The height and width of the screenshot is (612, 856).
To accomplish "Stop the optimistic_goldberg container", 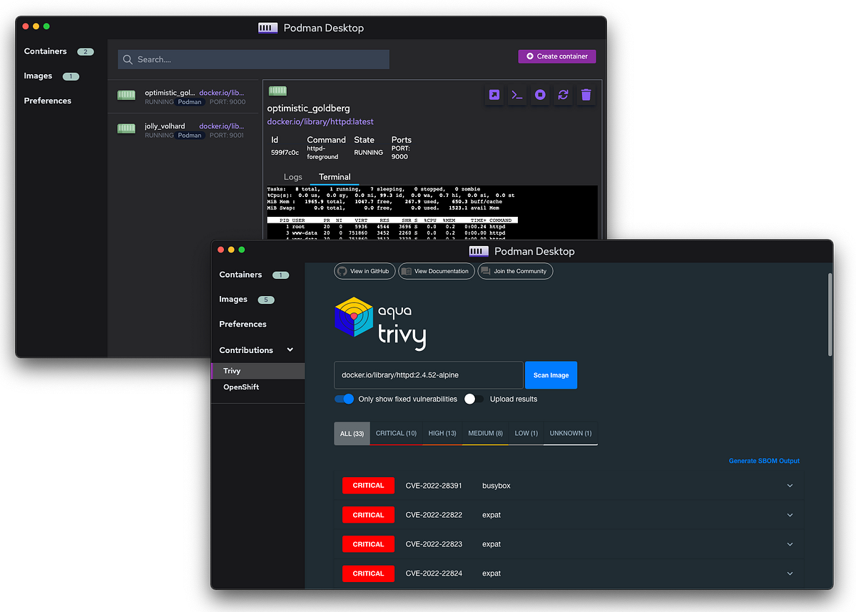I will pos(540,94).
